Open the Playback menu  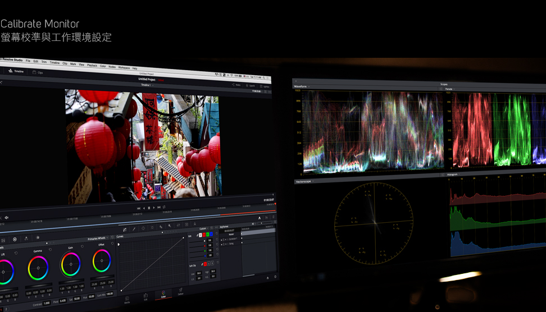(92, 66)
